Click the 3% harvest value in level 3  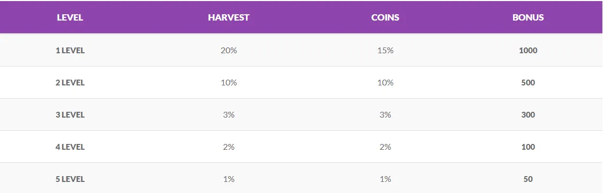229,115
